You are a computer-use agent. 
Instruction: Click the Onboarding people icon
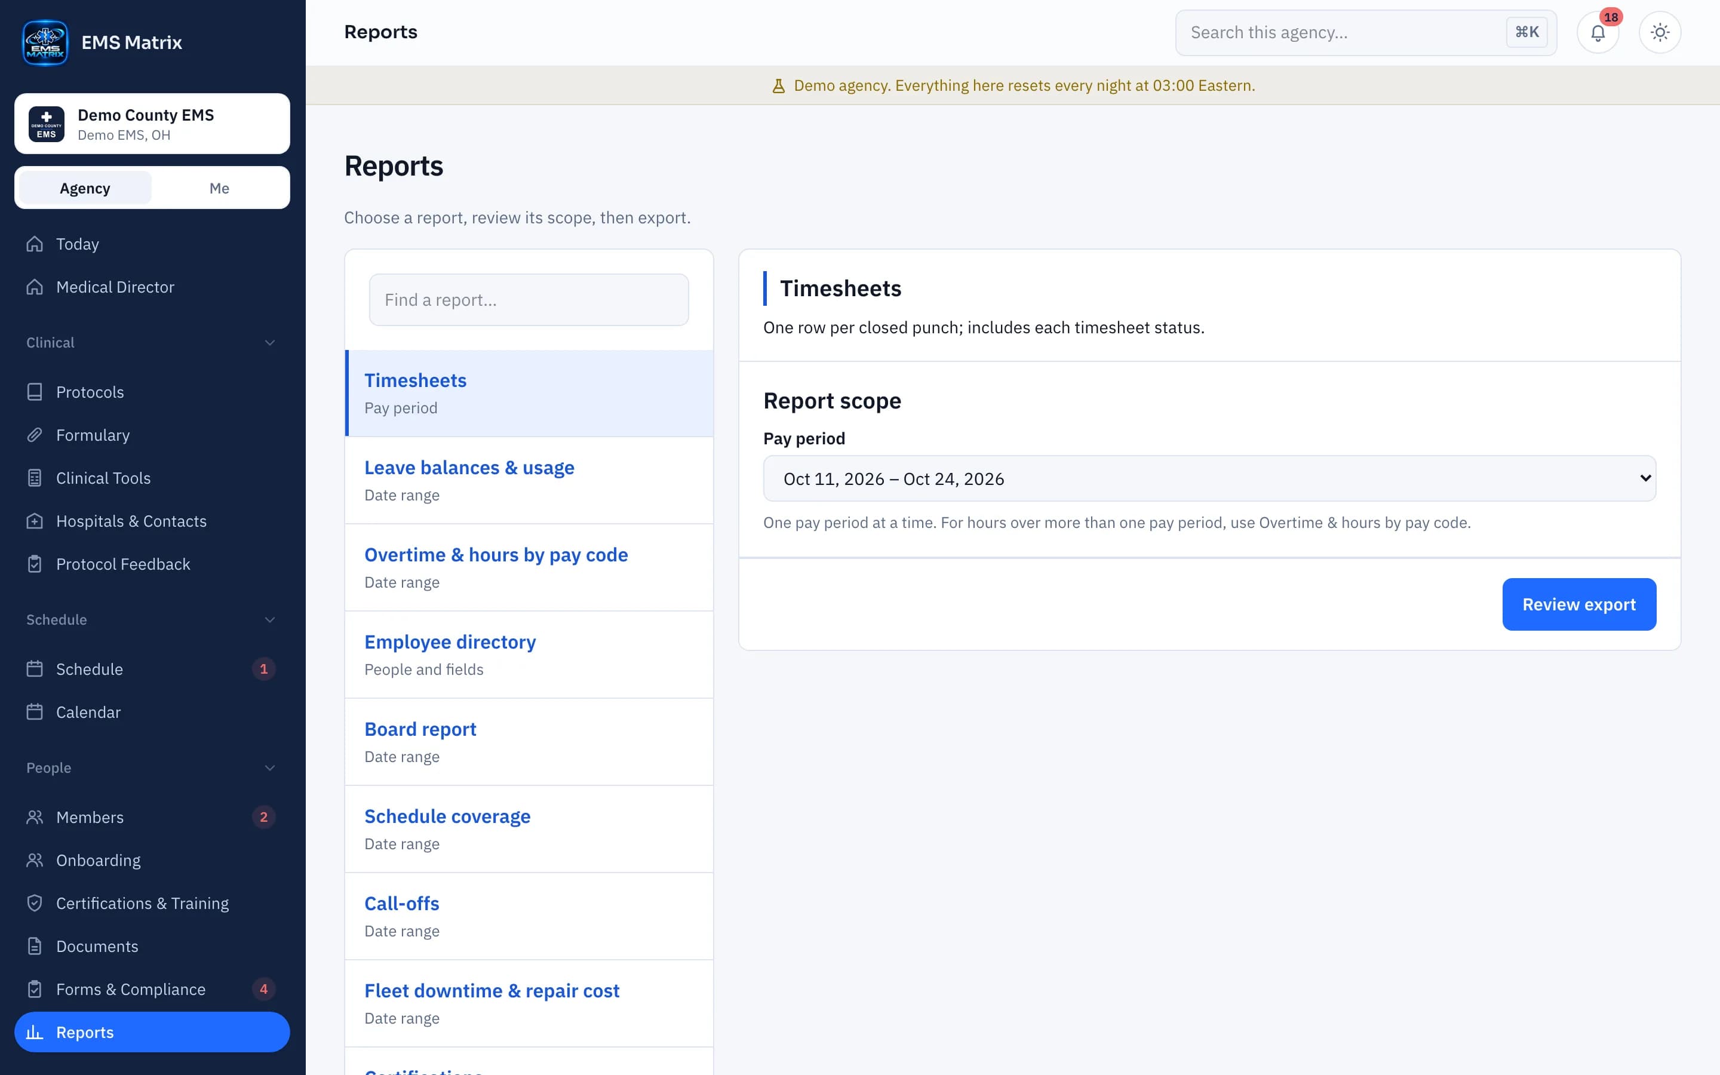[x=35, y=860]
